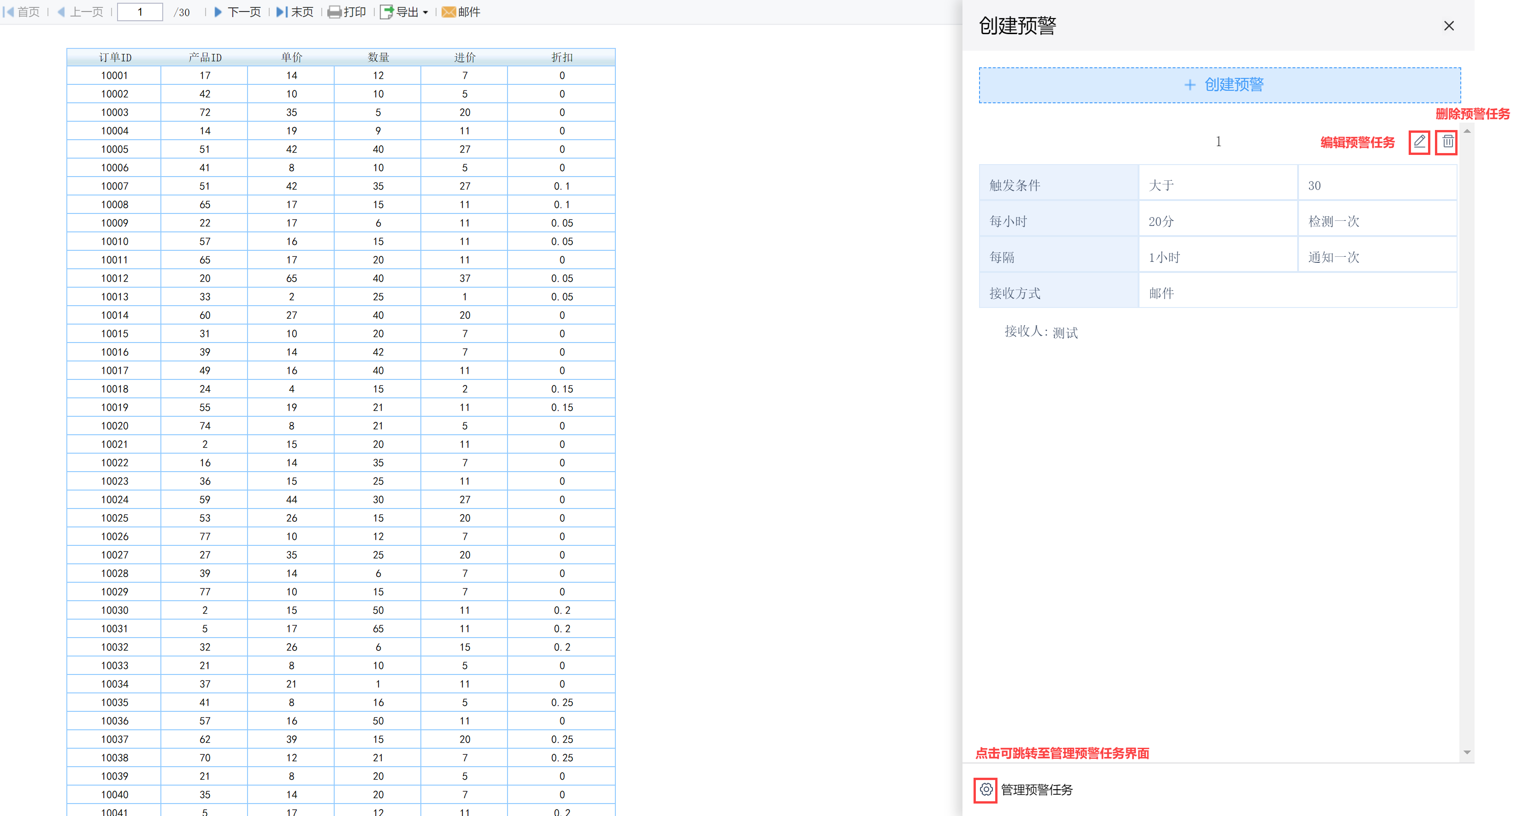Click the 折扣 column header
The width and height of the screenshot is (1517, 816).
coord(561,57)
